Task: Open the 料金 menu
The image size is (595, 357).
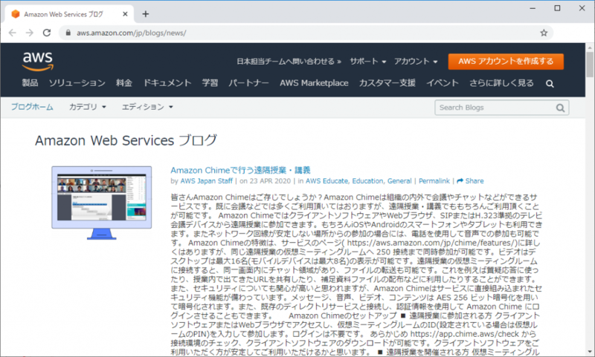Action: (x=124, y=83)
